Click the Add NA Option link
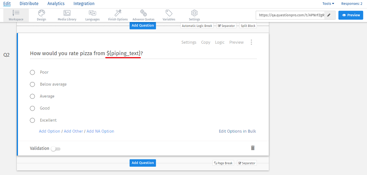Viewport: 367px width, 175px height. pyautogui.click(x=100, y=131)
